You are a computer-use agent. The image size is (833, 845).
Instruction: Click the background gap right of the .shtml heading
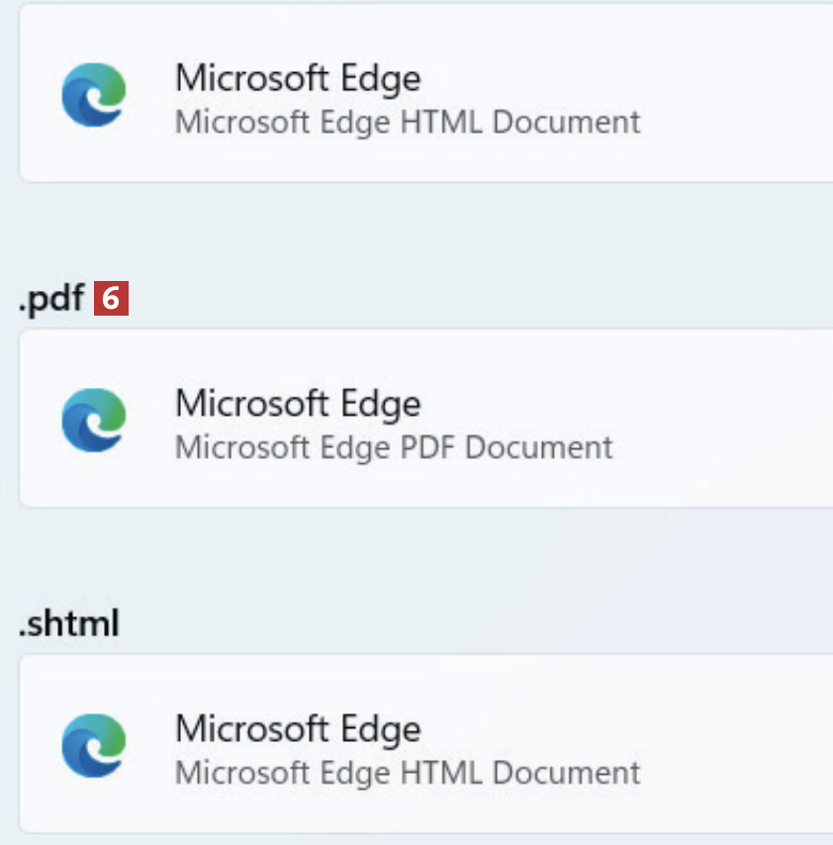pyautogui.click(x=475, y=623)
